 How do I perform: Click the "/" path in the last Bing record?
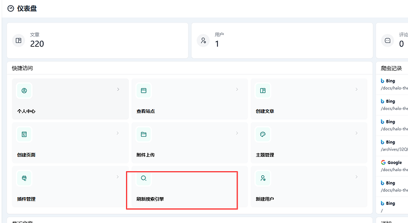click(x=382, y=211)
